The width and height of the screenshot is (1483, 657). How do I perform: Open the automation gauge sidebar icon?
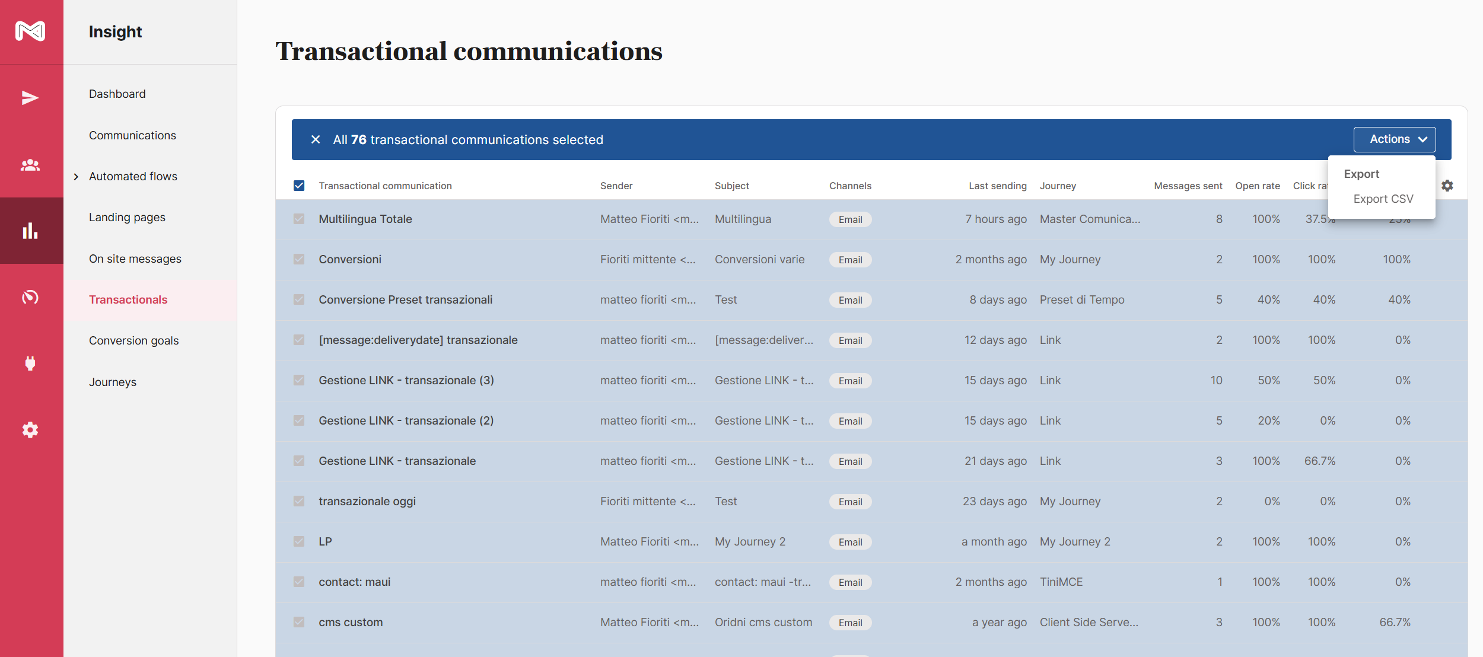click(30, 296)
